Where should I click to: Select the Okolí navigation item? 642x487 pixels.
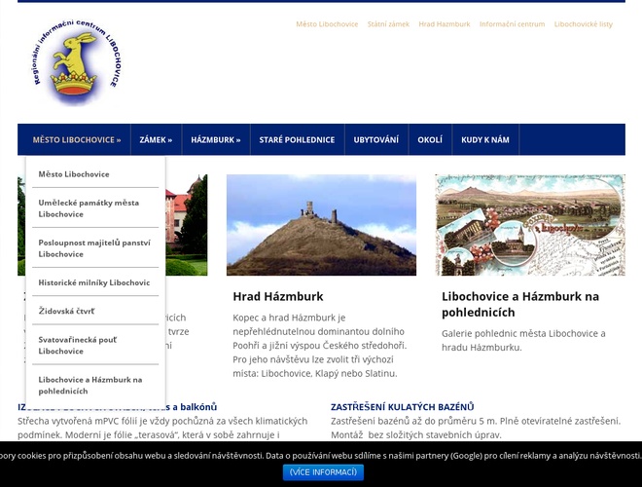coord(430,139)
